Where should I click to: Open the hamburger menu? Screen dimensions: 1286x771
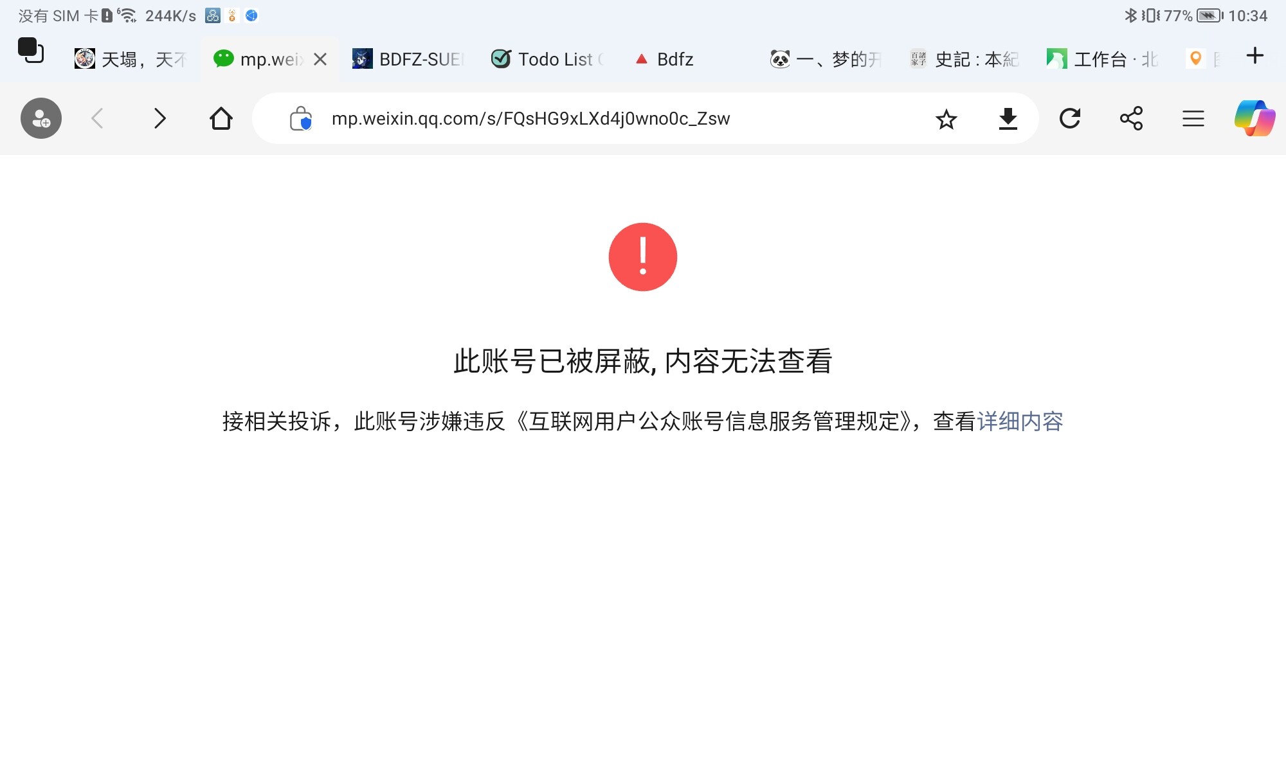coord(1193,118)
